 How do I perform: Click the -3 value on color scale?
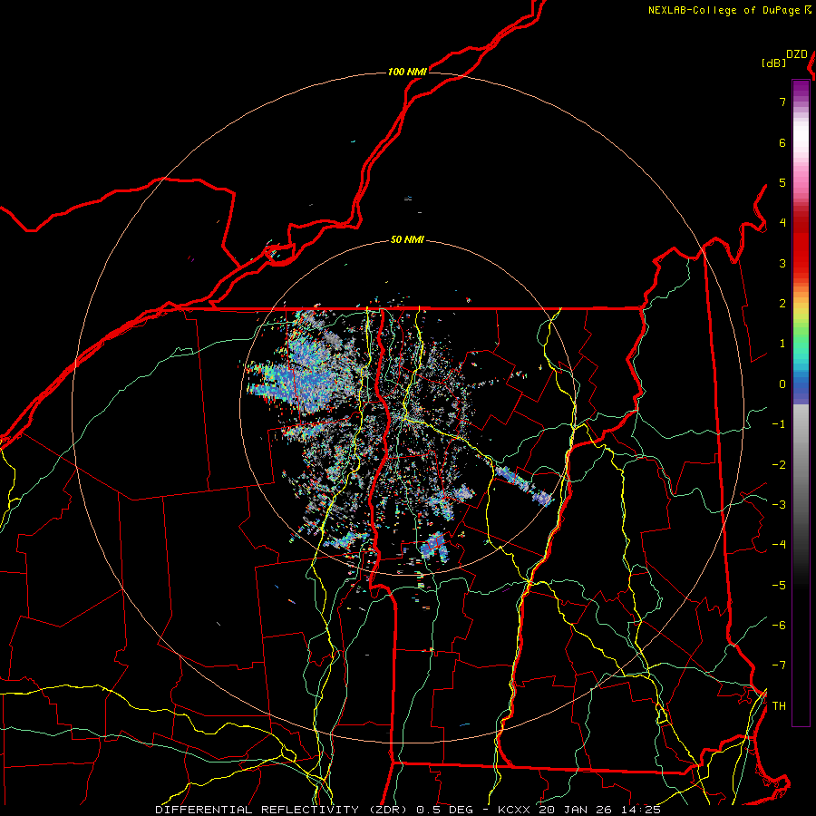pos(779,505)
